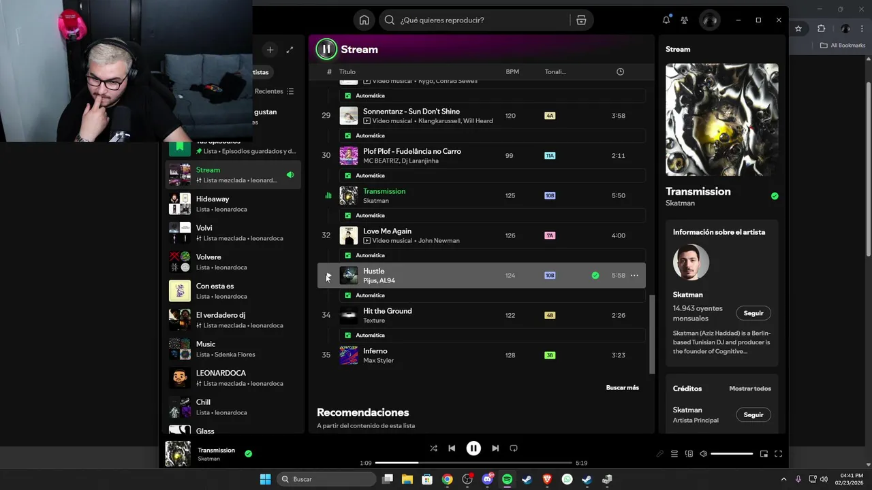This screenshot has height=490, width=872.
Task: Open the Volvere playlist
Action: coord(234,262)
